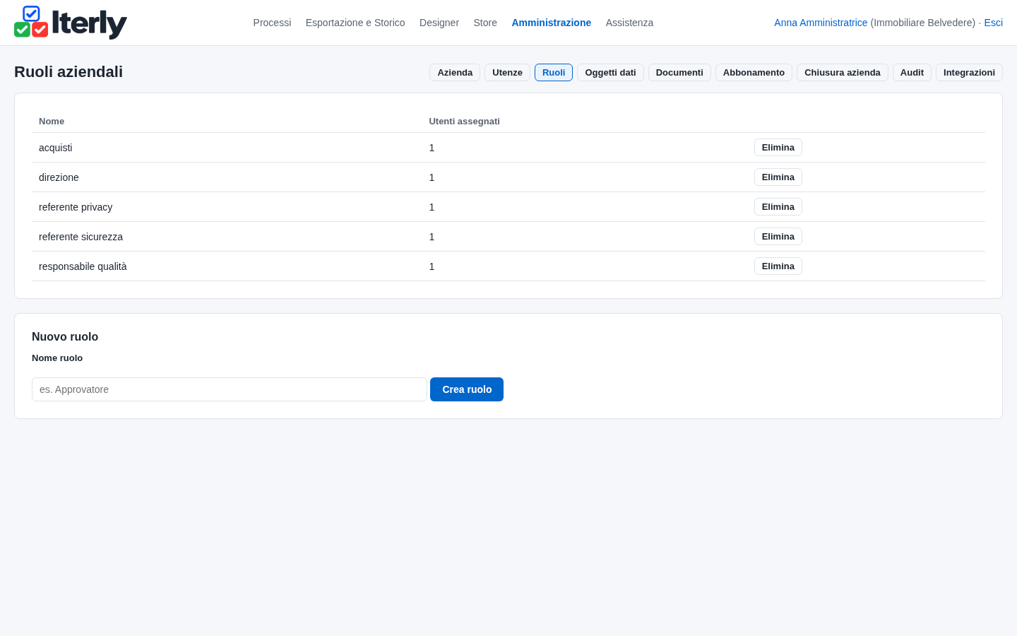
Task: Open Anna Amministratrice profile link
Action: [x=821, y=23]
